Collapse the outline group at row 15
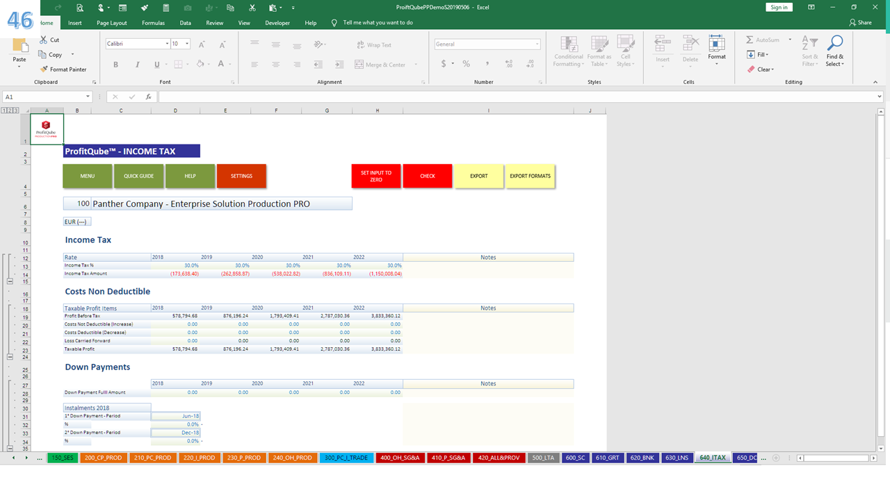This screenshot has height=500, width=890. (x=10, y=282)
